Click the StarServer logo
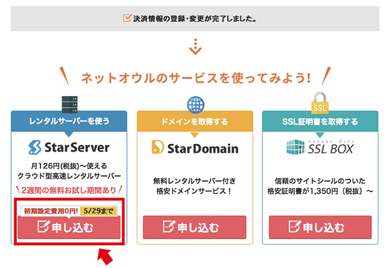 click(x=69, y=147)
